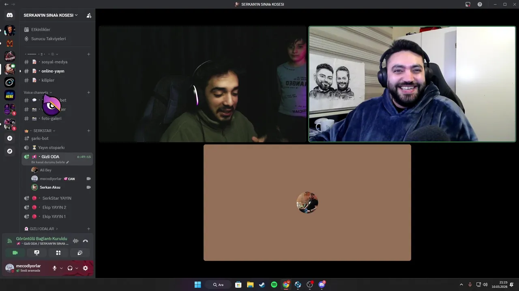Collapse the Voice channels category

pyautogui.click(x=38, y=93)
